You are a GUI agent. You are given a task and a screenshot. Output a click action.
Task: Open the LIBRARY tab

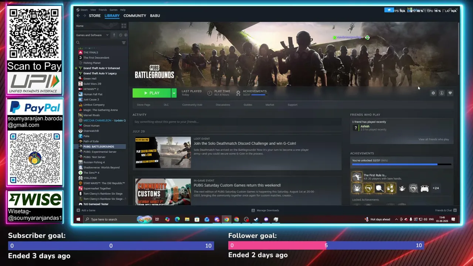pos(112,16)
